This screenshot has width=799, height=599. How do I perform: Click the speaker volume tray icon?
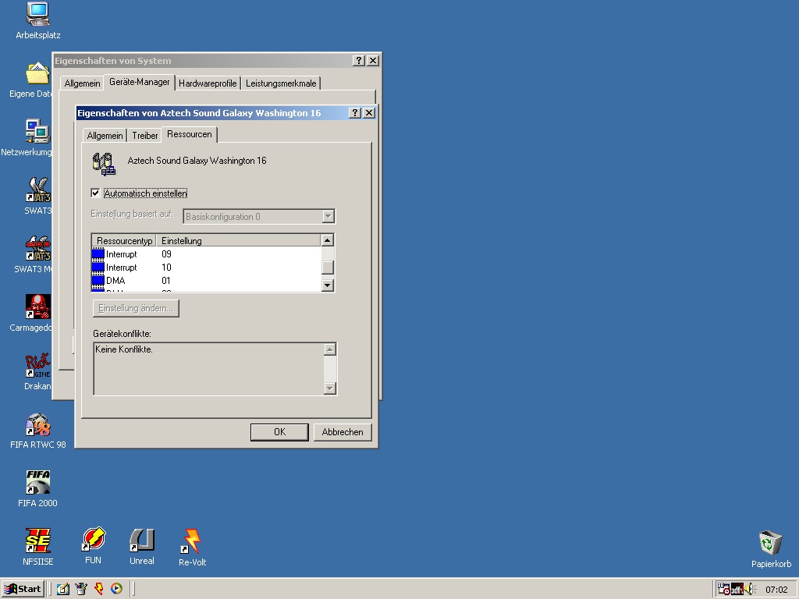click(x=749, y=589)
